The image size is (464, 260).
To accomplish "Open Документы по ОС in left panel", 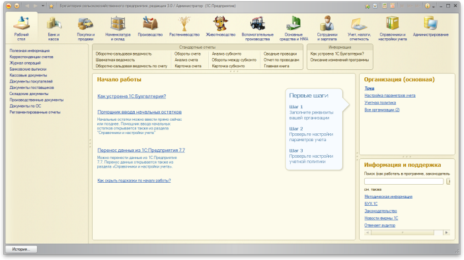I will tap(25, 106).
